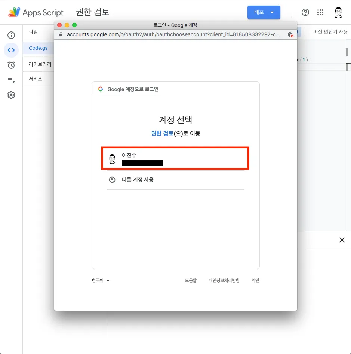This screenshot has width=351, height=354.
Task: Click the 파일 section header
Action: [x=33, y=32]
